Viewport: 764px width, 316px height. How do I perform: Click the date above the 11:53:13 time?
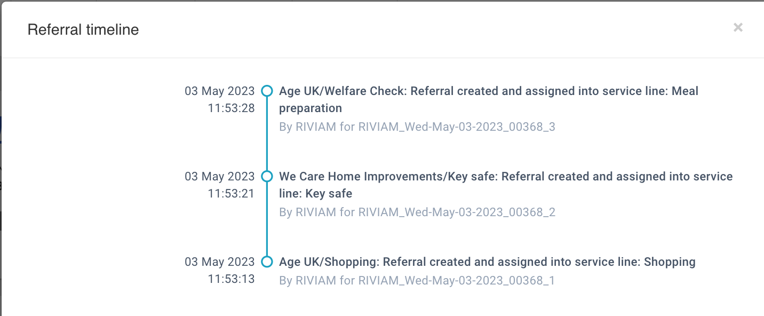[220, 262]
